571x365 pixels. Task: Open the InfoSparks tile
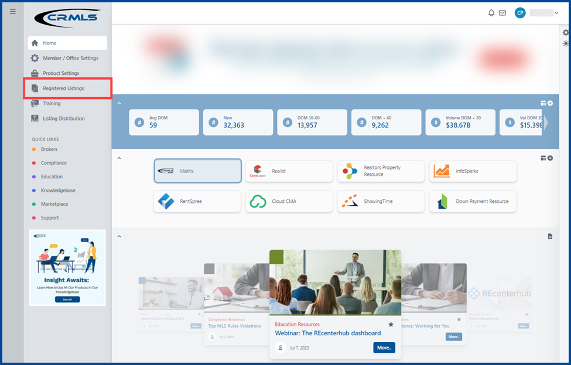point(473,171)
